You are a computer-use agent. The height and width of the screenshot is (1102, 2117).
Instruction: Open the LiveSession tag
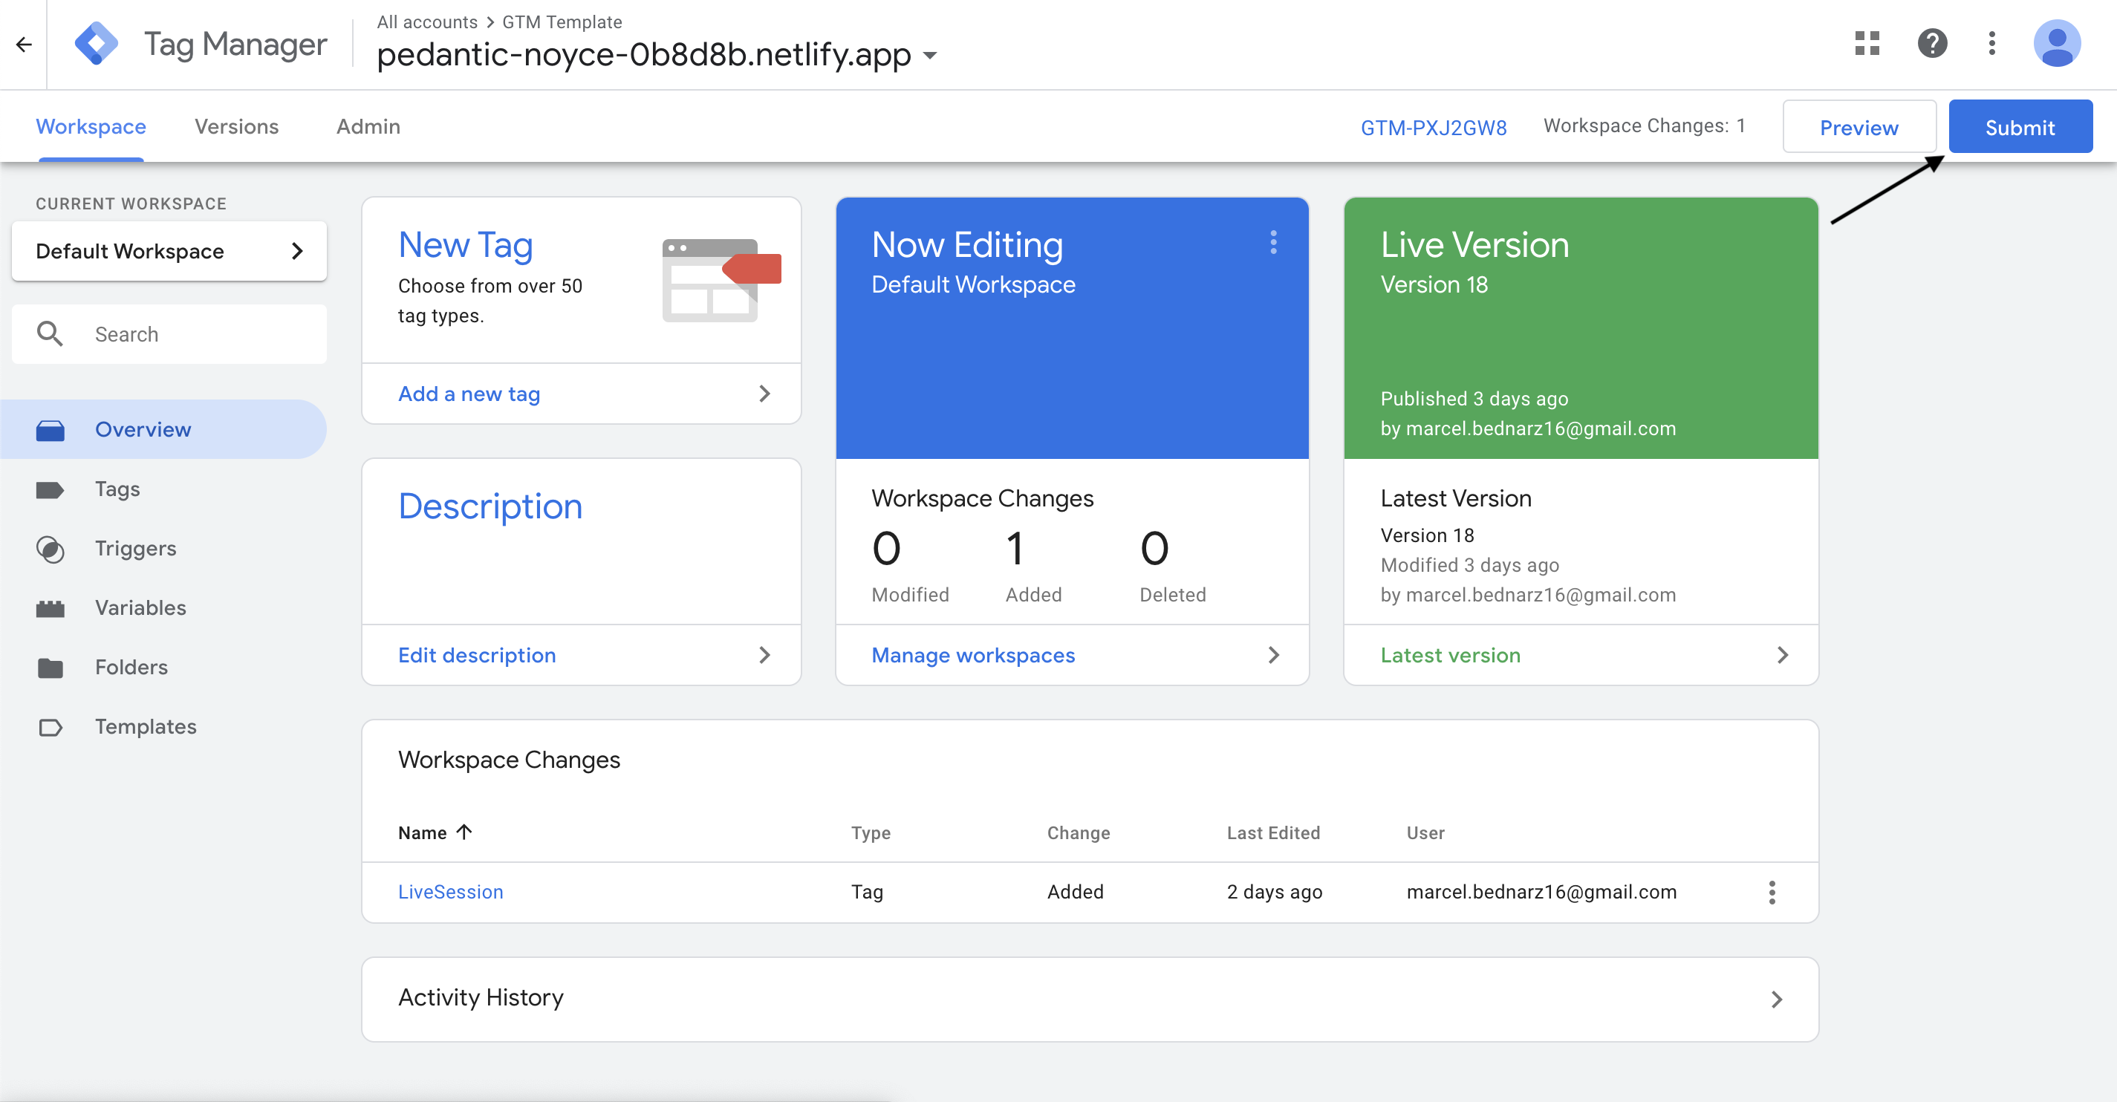(x=450, y=891)
